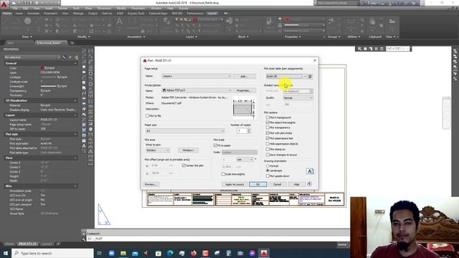Screen dimensions: 459x258
Task: Expand the Layers ribbon panel
Action: click(191, 37)
